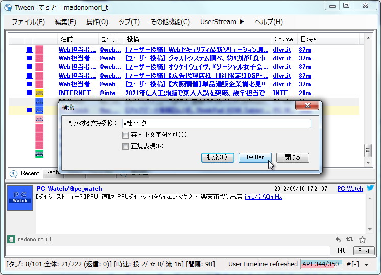The height and width of the screenshot is (275, 381).
Task: Open the ファイル(F) menu
Action: tap(28, 22)
